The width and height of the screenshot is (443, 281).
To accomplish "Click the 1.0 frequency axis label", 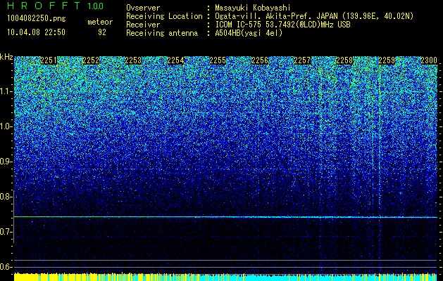I will coord(5,126).
